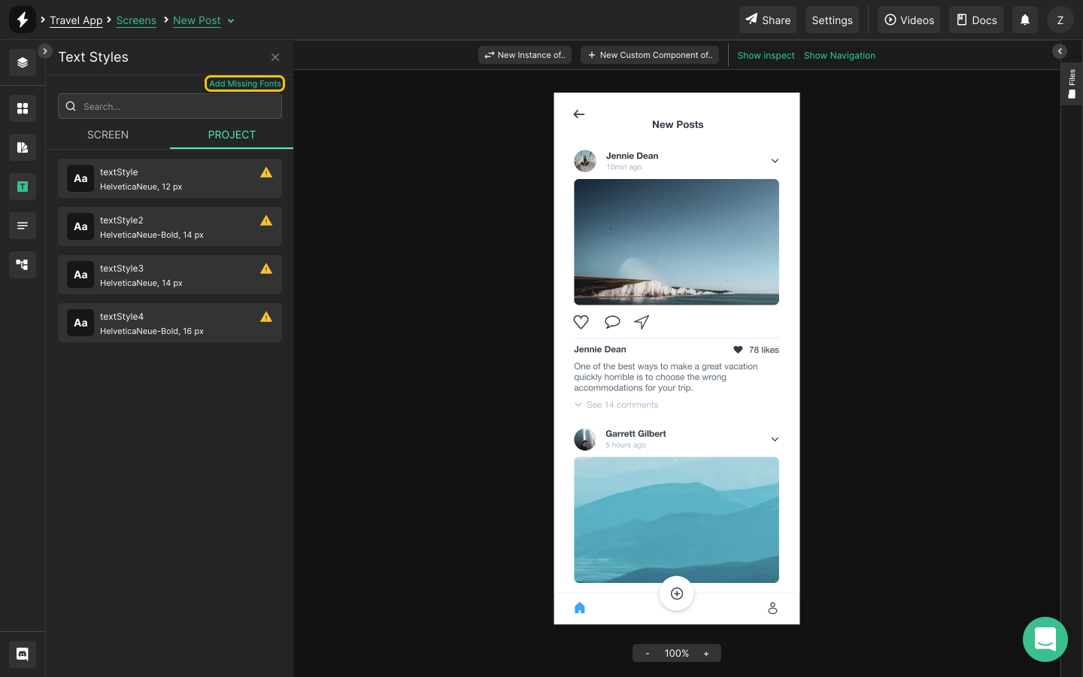Viewport: 1083px width, 677px height.
Task: Switch to the PROJECT tab
Action: point(232,135)
